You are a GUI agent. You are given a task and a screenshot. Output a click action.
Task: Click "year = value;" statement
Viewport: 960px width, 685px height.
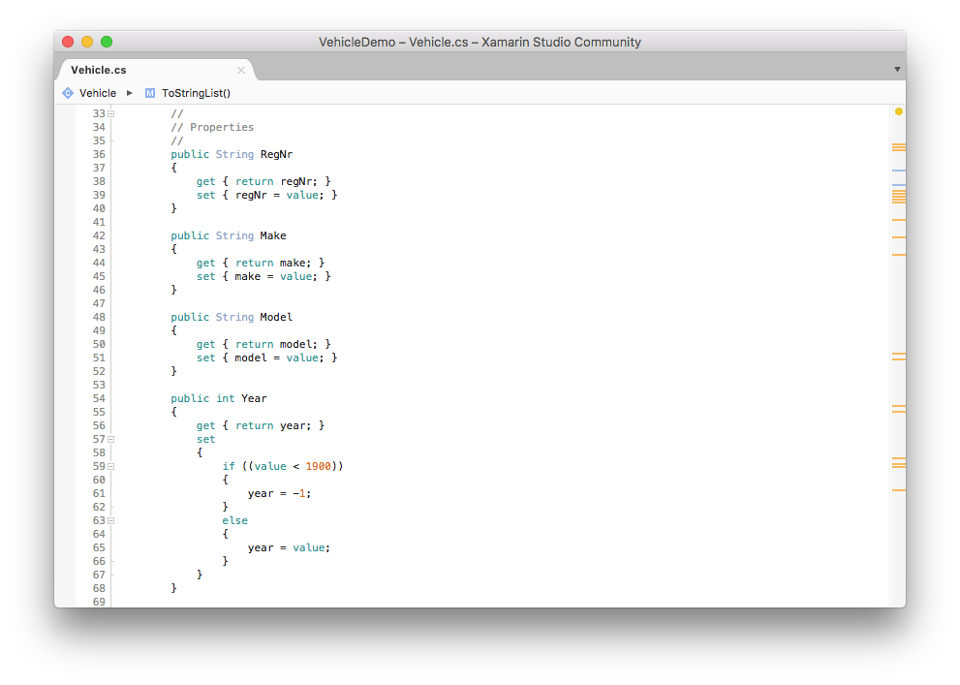[289, 547]
